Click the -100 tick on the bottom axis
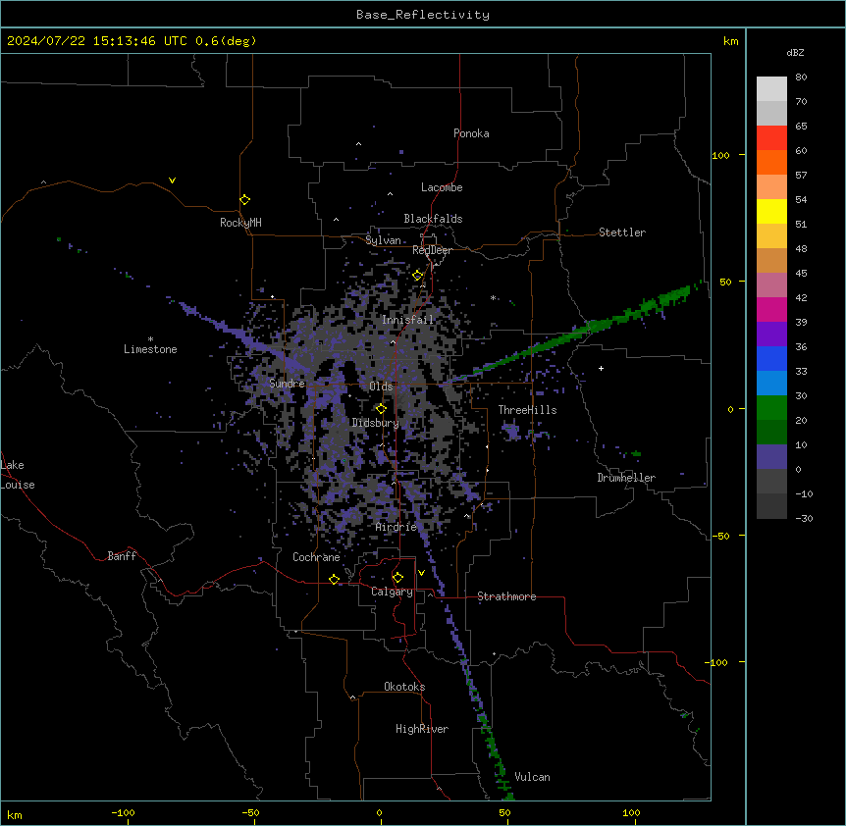This screenshot has height=826, width=846. (x=123, y=812)
